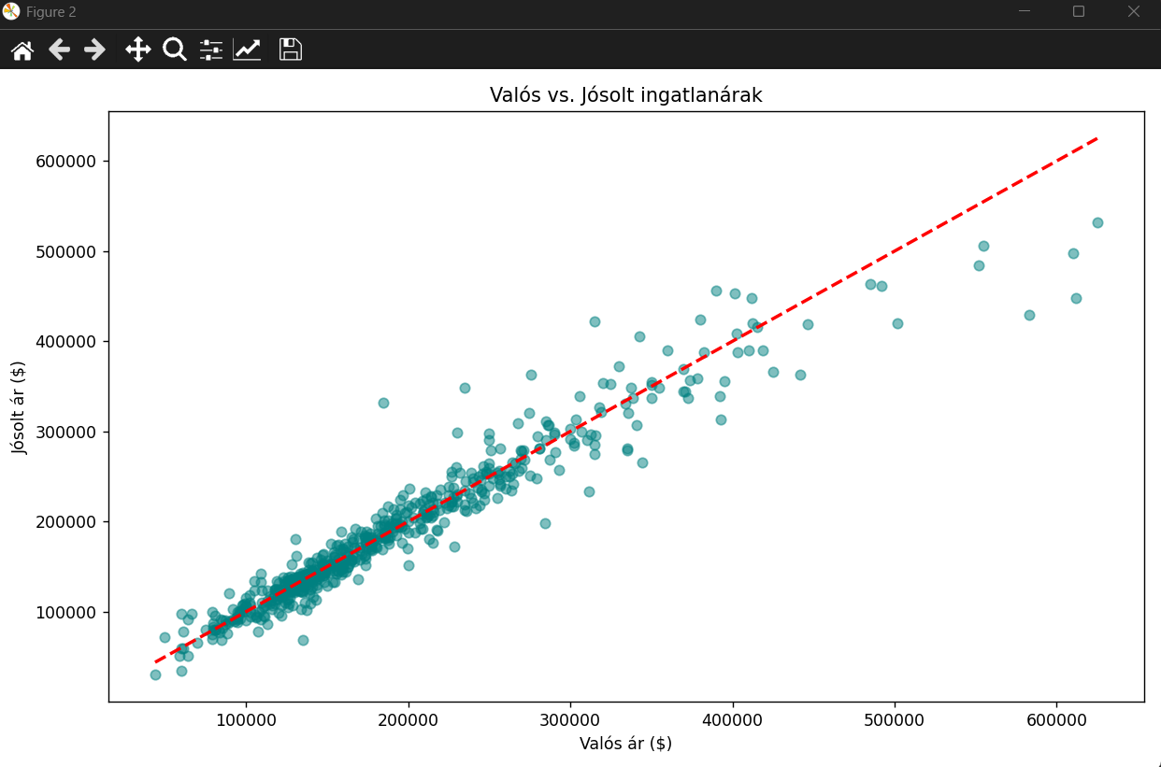Click the x-axis label 'Valós ár ($)'
Viewport: 1161px width, 767px height.
625,744
